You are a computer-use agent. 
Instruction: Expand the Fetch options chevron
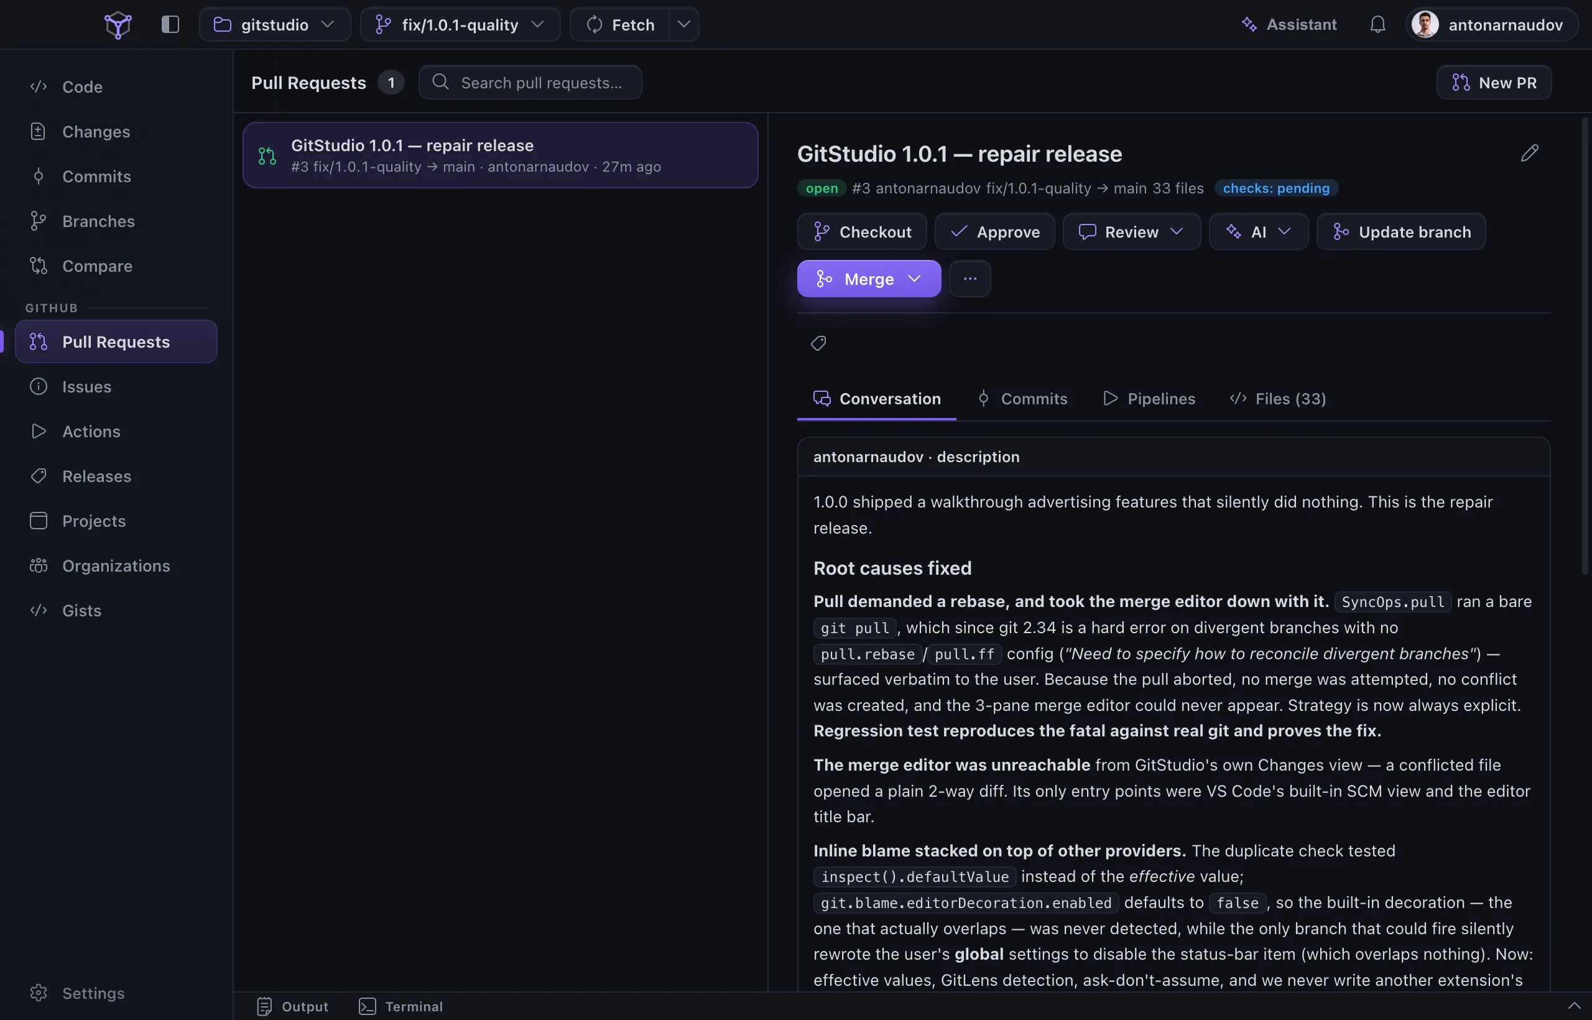click(x=684, y=24)
